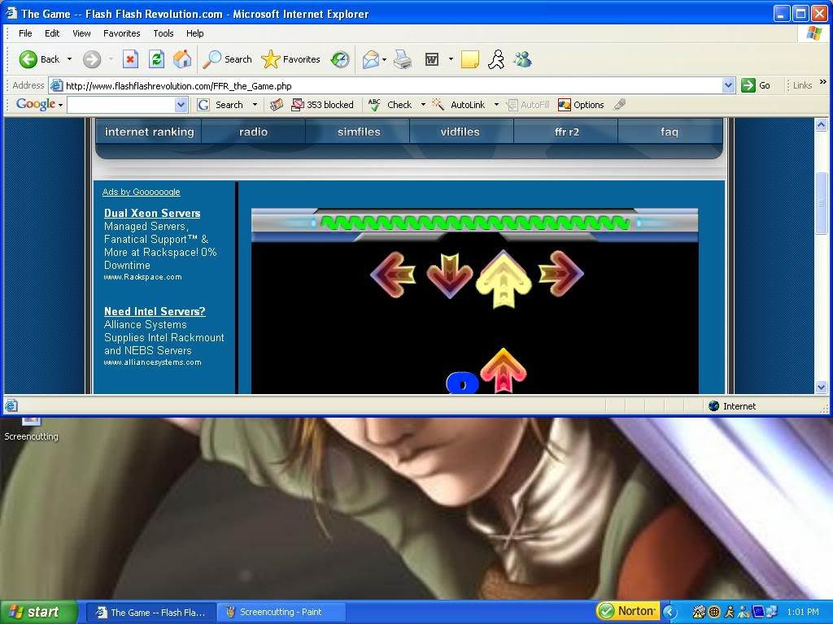Image resolution: width=833 pixels, height=624 pixels.
Task: Go to Home page icon
Action: tap(182, 59)
